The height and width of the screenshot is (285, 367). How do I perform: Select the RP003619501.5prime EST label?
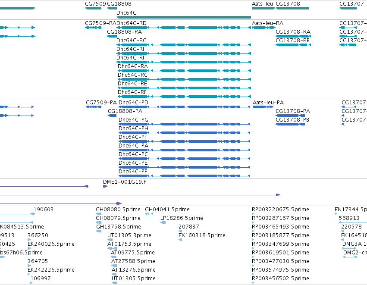point(280,253)
